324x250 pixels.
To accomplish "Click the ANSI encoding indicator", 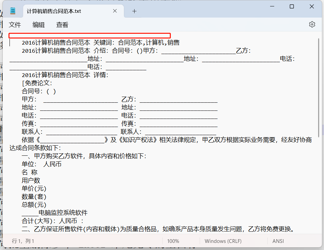I will pos(278,241).
